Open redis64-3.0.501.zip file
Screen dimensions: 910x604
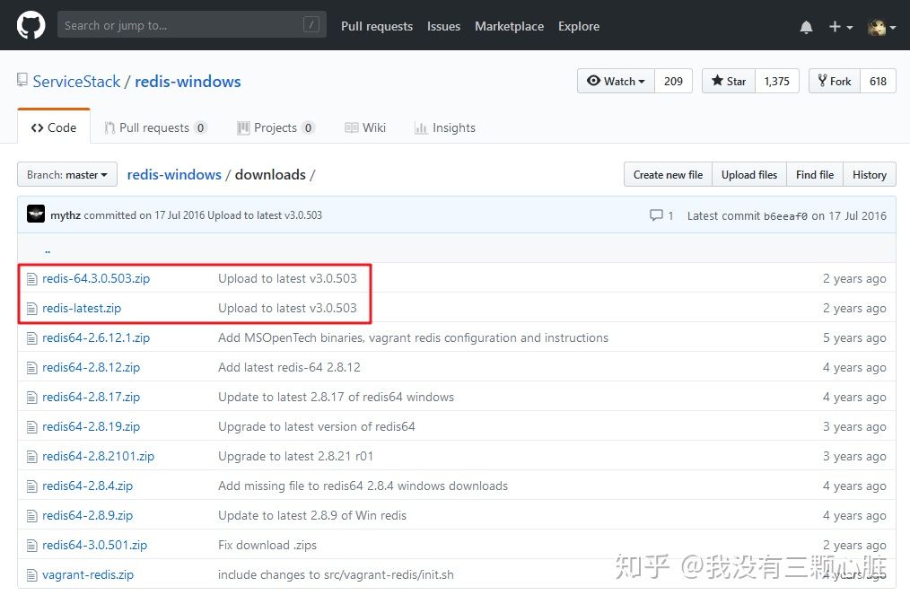click(x=94, y=545)
